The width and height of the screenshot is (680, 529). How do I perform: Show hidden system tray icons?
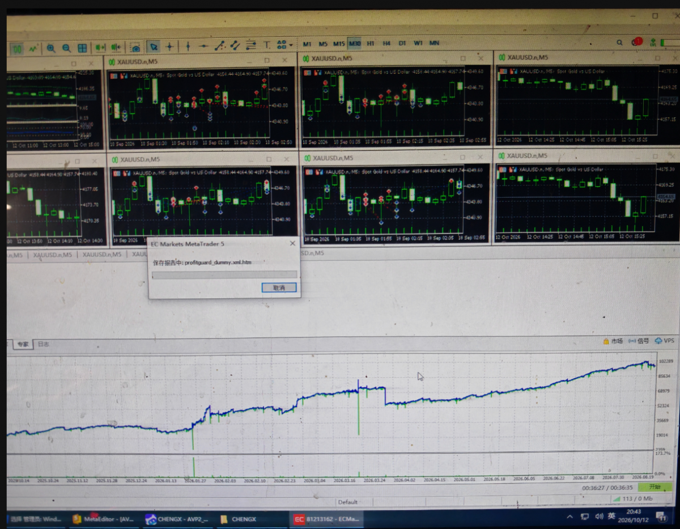coord(569,516)
